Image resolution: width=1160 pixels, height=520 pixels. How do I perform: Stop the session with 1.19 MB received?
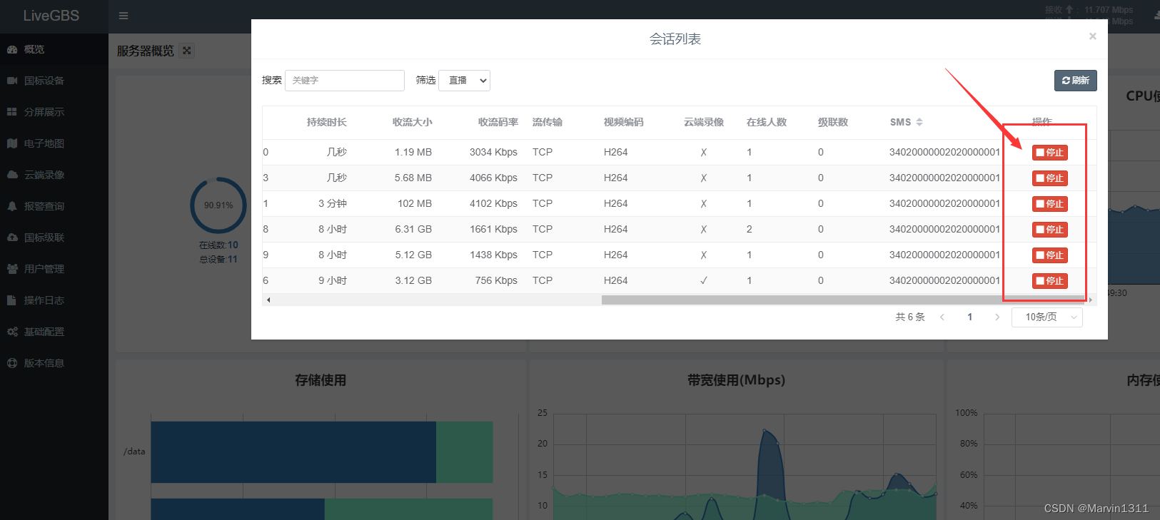(x=1049, y=153)
